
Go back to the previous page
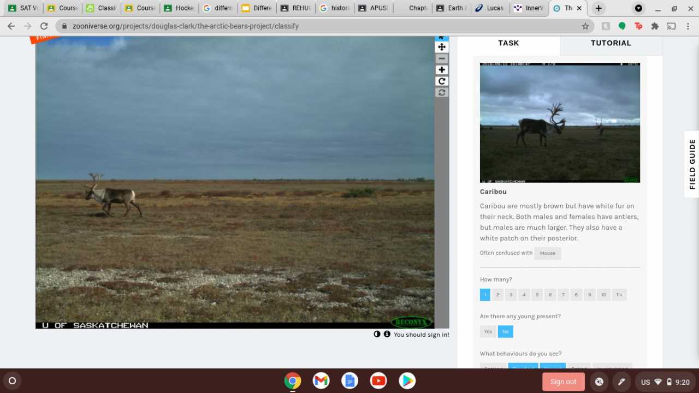coord(11,26)
